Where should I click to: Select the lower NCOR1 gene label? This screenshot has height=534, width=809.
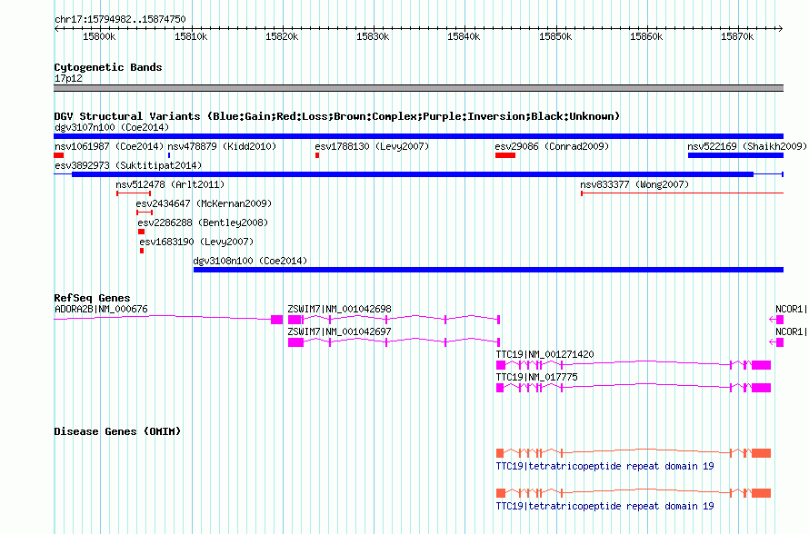[x=792, y=332]
